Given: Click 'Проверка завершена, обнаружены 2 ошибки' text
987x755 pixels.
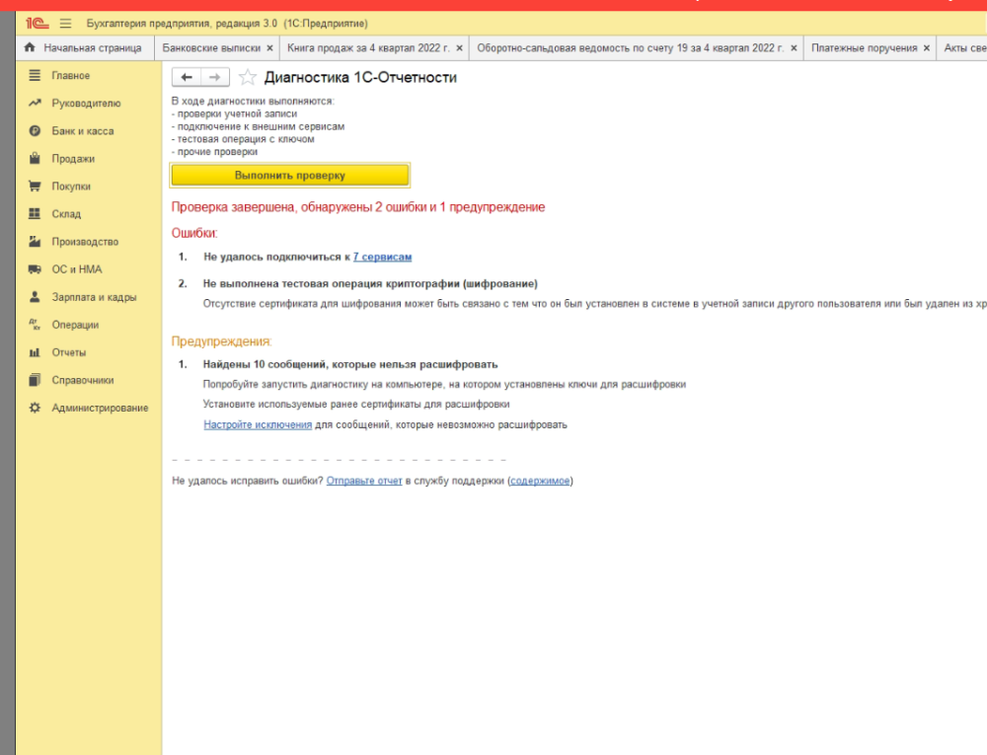Looking at the screenshot, I should pos(358,207).
